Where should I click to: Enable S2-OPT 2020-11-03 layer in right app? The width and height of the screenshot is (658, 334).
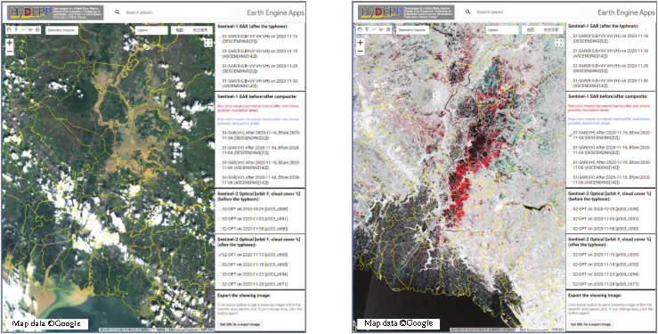pos(571,218)
